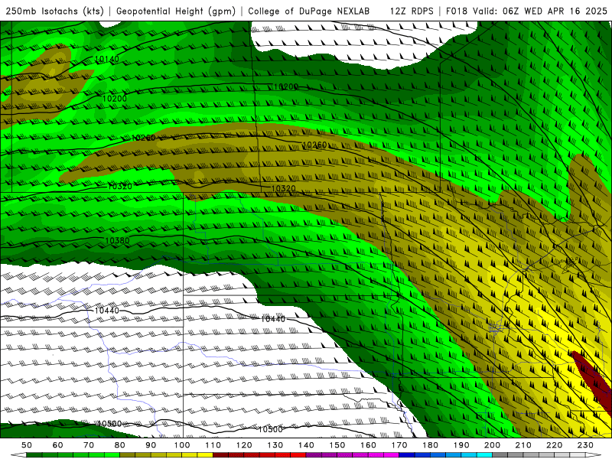Click the 60 value on the color scale
Viewport: 612px width, 459px height.
tap(58, 445)
